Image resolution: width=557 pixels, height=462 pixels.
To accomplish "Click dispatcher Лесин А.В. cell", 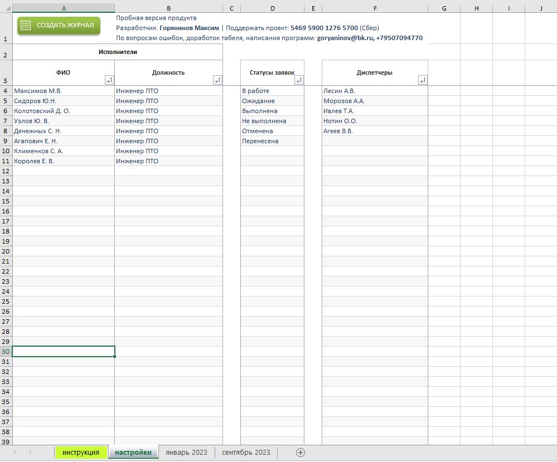I will pos(375,91).
